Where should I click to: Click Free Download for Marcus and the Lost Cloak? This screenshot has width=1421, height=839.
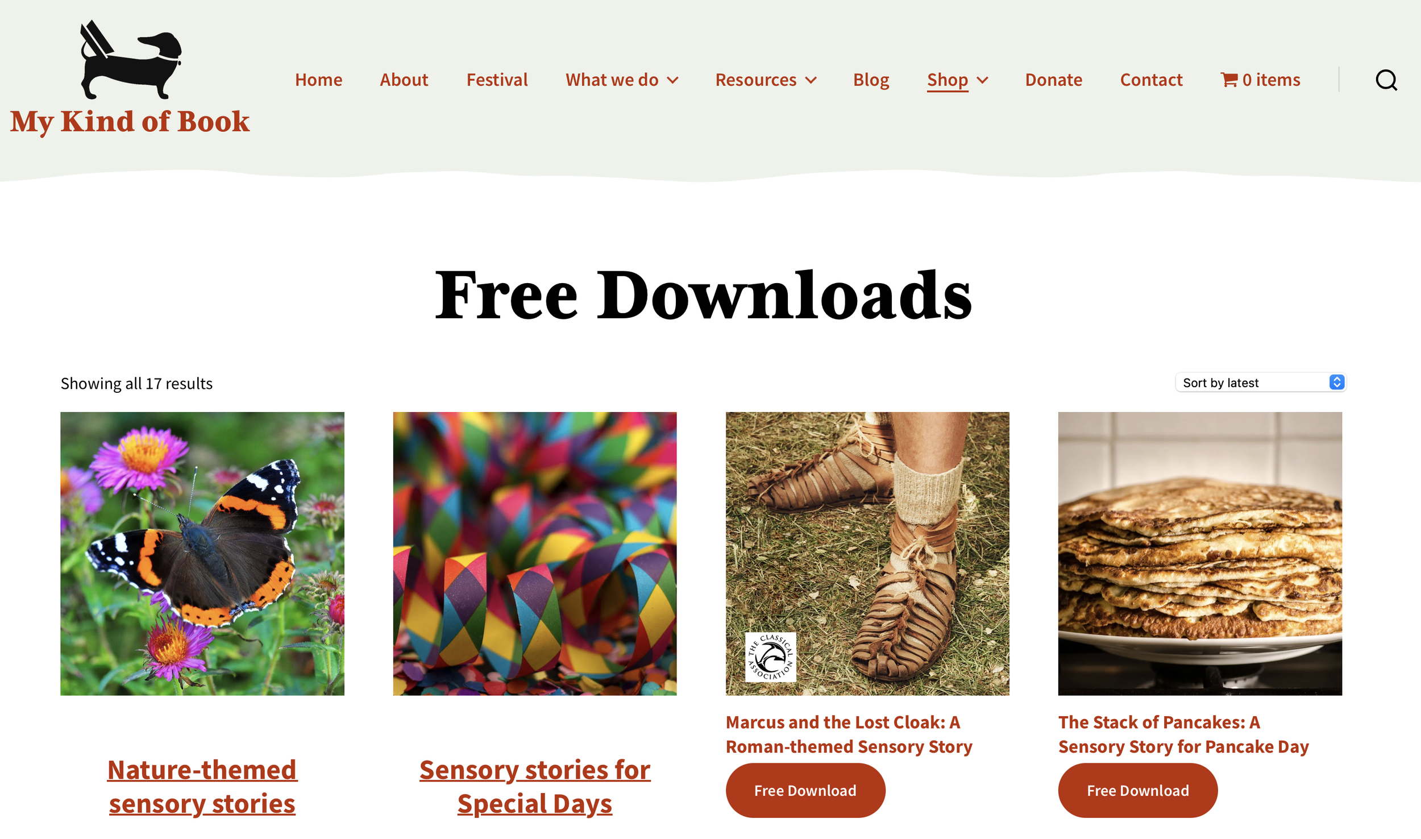coord(805,790)
